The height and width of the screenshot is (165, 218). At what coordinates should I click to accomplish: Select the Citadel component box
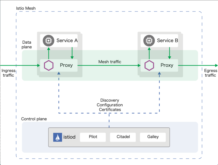tap(123, 137)
